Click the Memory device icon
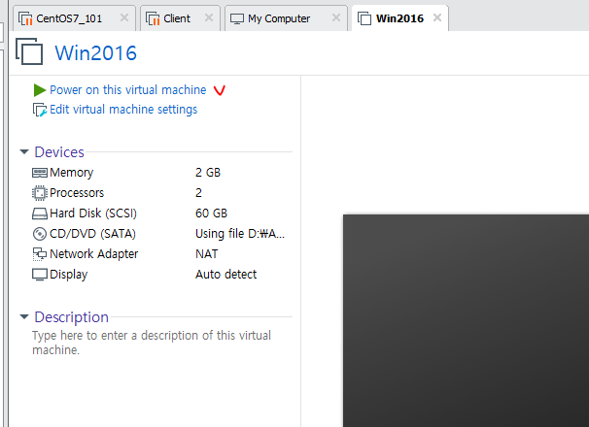Screen dimensions: 589x427 point(40,173)
